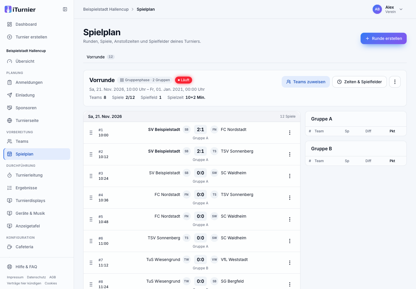Image resolution: width=416 pixels, height=289 pixels.
Task: Click the Beispielstadt Hallencup breadcrumb
Action: pos(106,9)
